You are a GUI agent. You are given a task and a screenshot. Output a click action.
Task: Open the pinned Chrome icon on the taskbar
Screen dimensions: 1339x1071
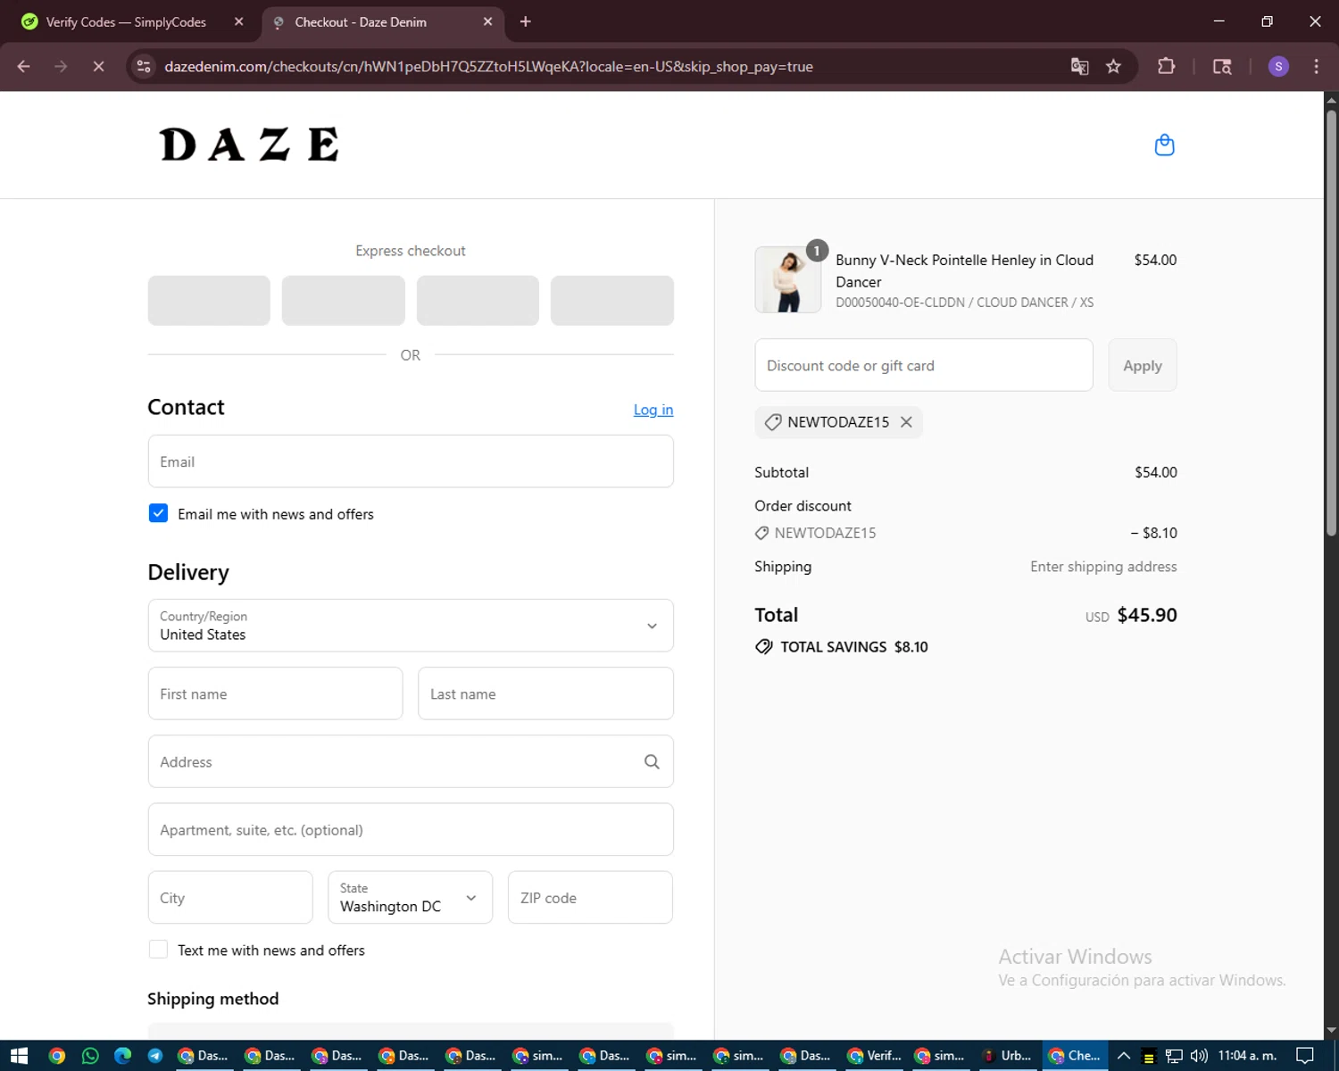56,1056
